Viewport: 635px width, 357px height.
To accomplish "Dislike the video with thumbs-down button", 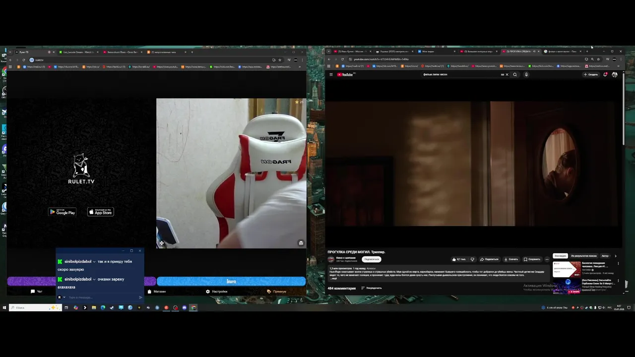I will point(472,259).
